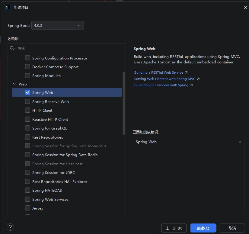Tick Reactive HTTP Client checkbox
Viewport: 249px width, 234px height.
coord(28,119)
